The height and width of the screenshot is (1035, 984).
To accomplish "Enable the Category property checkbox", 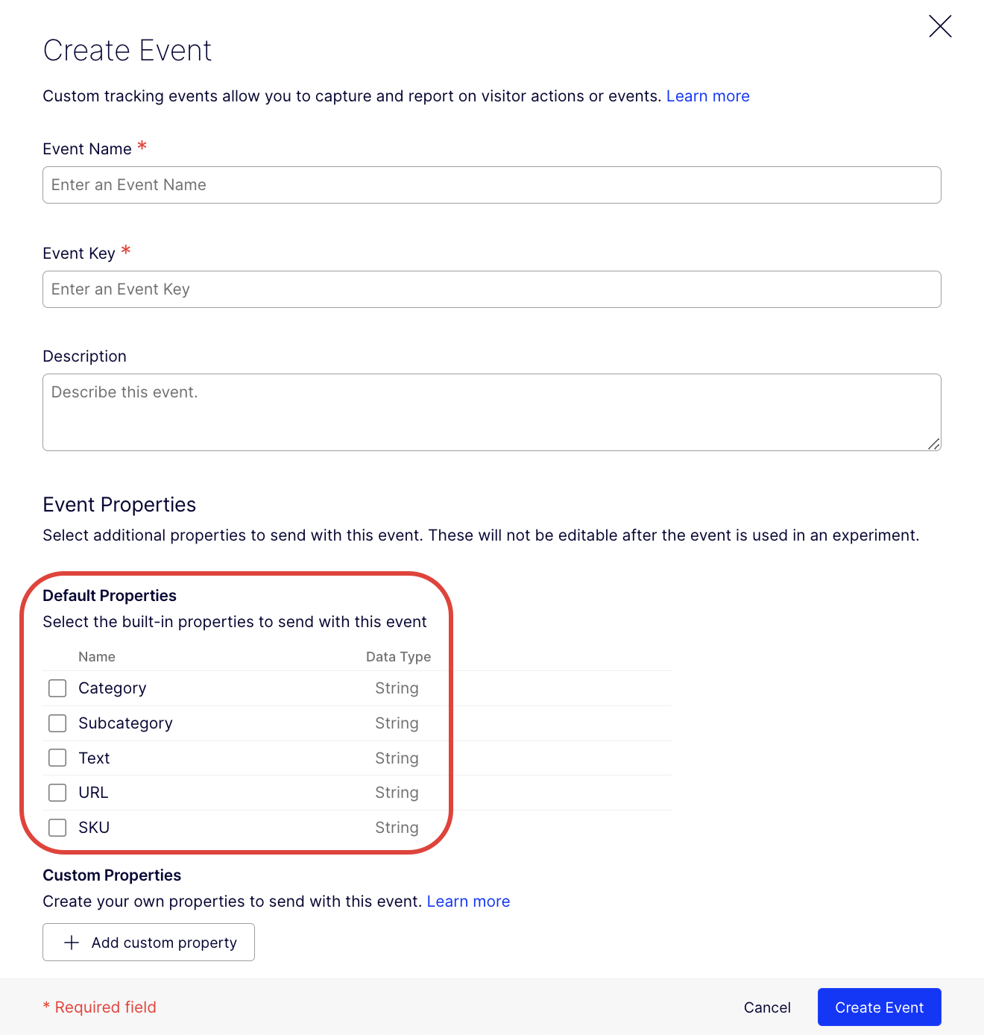I will [57, 688].
